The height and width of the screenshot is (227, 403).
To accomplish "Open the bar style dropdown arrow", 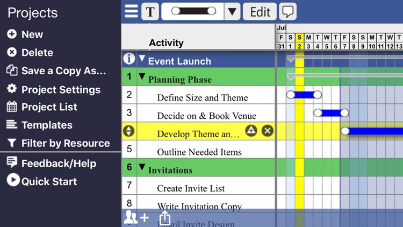I will [x=232, y=11].
